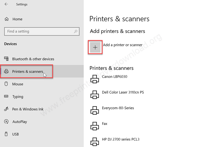Click the USB icon in sidebar
200x147 pixels.
pos(6,134)
